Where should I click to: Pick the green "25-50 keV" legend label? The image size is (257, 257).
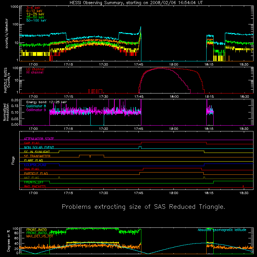(35, 17)
